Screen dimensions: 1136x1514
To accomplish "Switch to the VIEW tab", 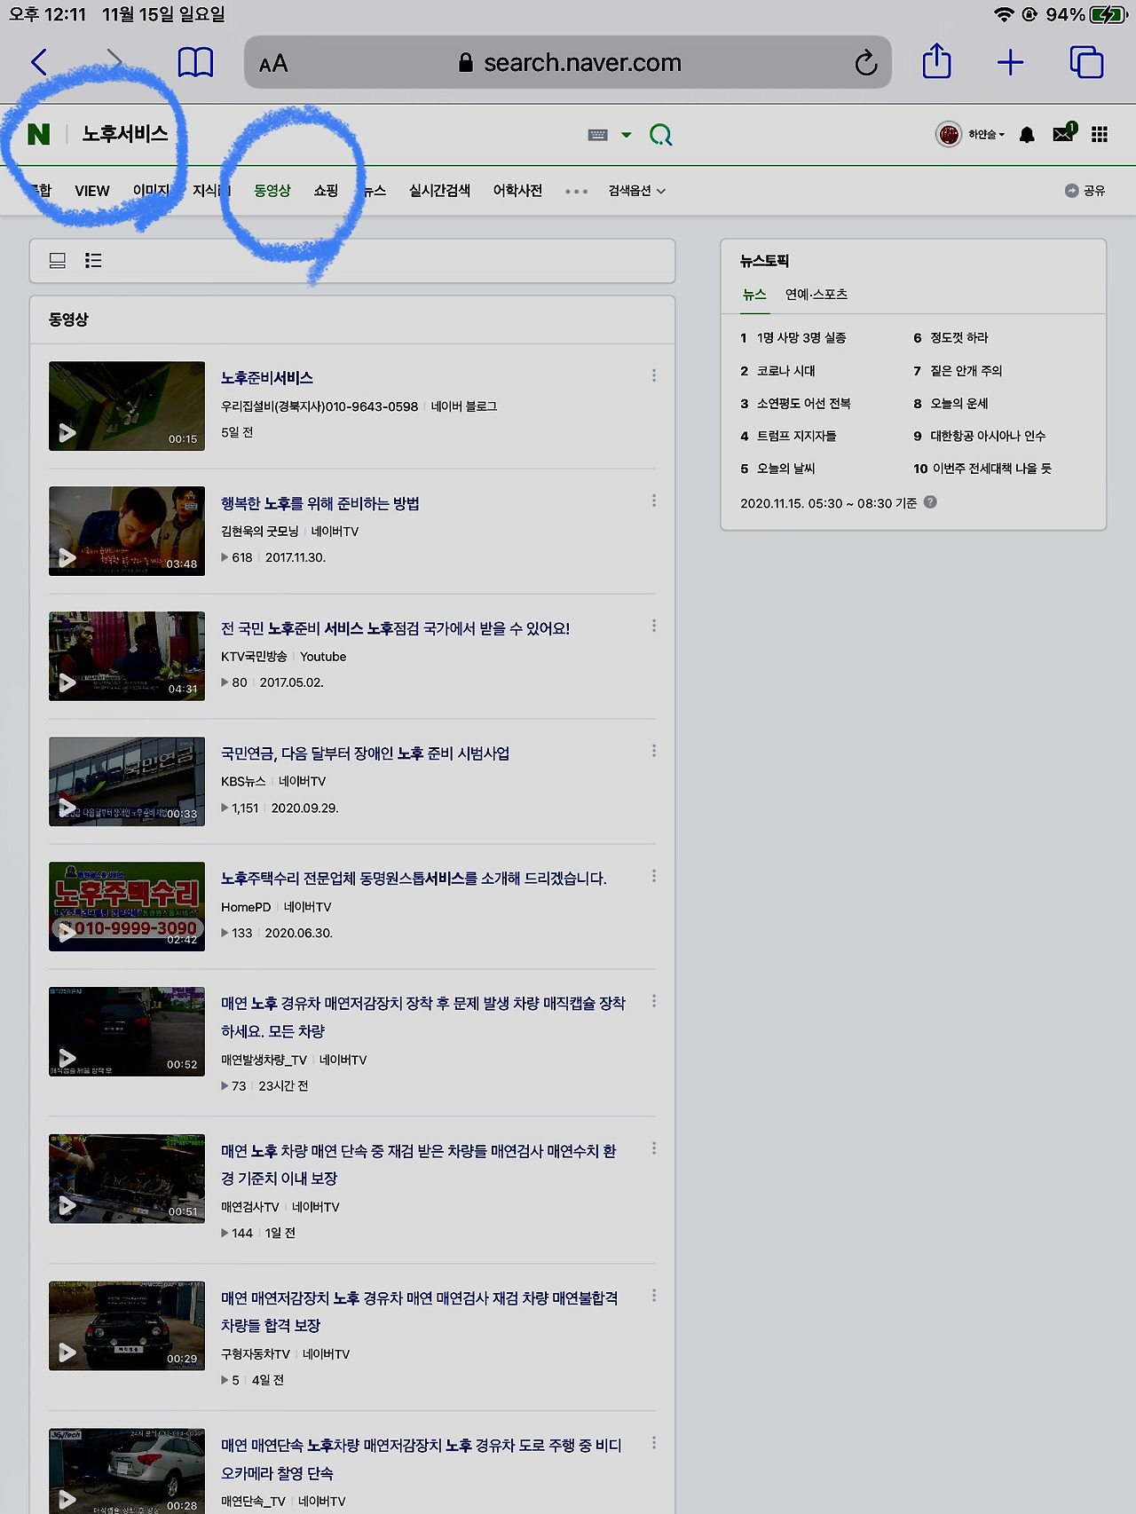I will point(92,191).
